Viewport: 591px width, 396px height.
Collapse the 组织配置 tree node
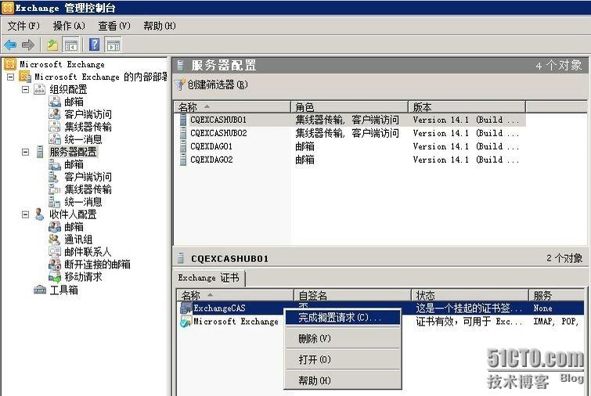pos(25,90)
